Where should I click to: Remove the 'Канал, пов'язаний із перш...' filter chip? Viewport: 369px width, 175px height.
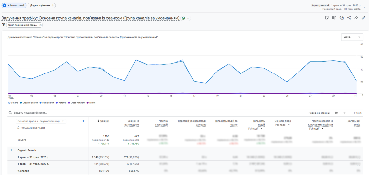tap(40, 25)
